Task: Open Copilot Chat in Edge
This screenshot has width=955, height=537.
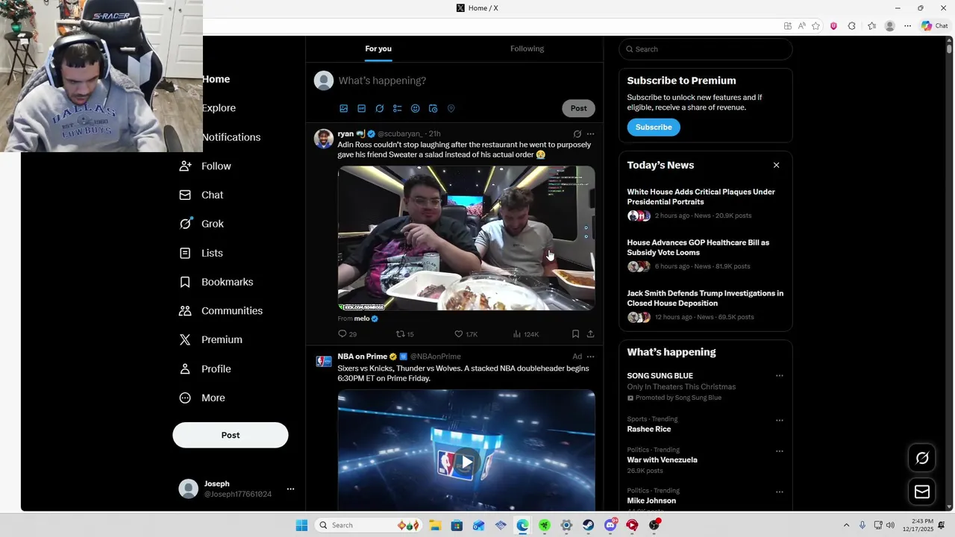Action: click(934, 26)
